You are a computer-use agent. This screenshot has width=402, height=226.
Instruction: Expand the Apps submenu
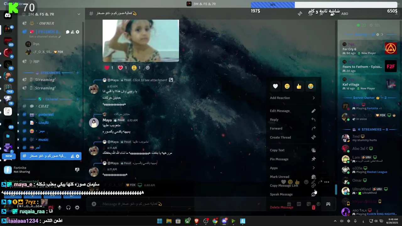[x=293, y=168]
